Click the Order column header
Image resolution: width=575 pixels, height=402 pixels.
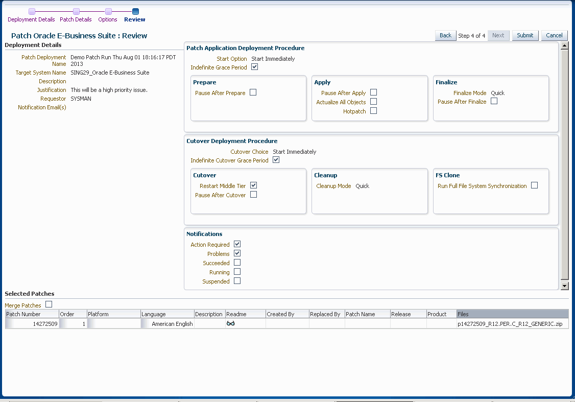(x=73, y=314)
